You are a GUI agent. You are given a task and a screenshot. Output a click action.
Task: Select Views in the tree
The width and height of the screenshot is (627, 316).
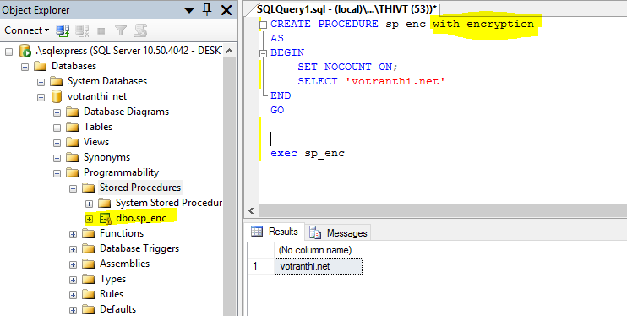[96, 142]
